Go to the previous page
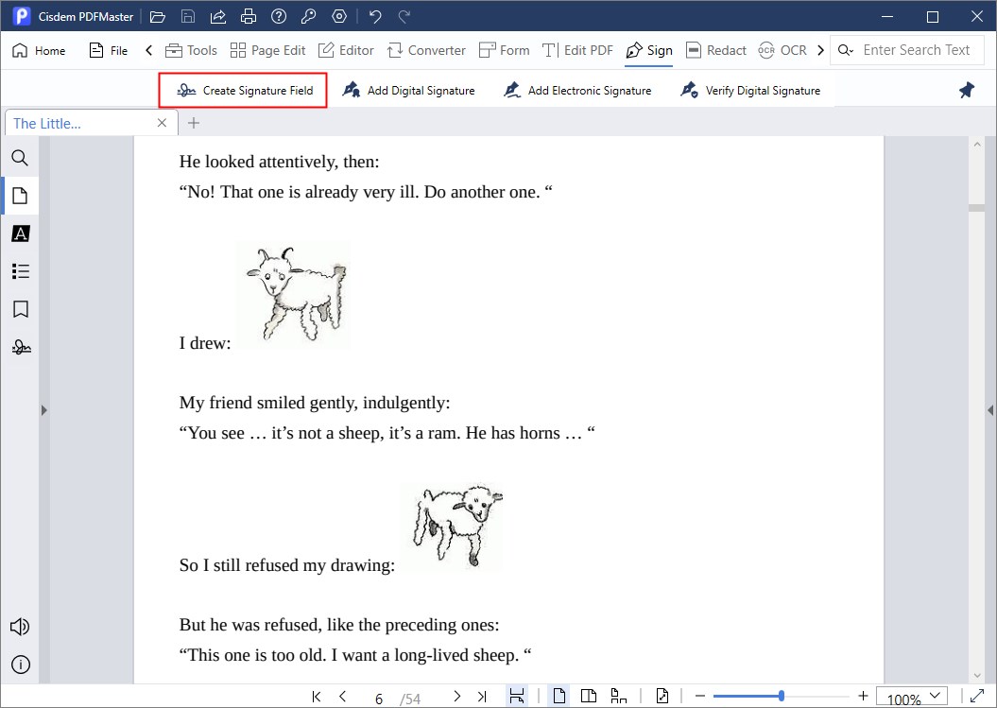 (x=343, y=697)
